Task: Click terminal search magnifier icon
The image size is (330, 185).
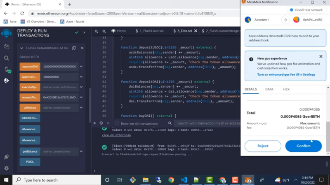Action: tap(170, 123)
